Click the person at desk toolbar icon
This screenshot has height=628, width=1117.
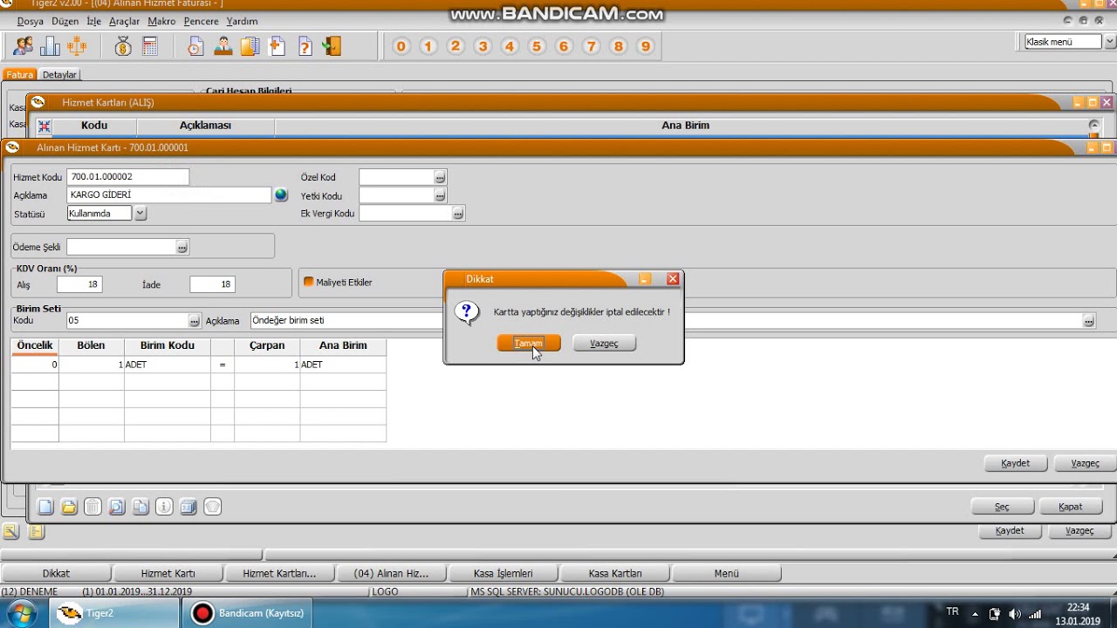(x=223, y=46)
